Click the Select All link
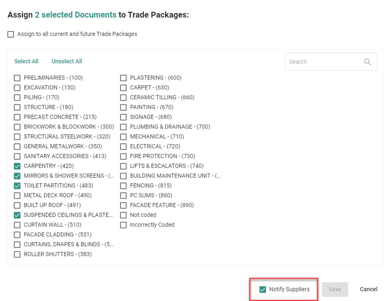391x301 pixels. [26, 61]
